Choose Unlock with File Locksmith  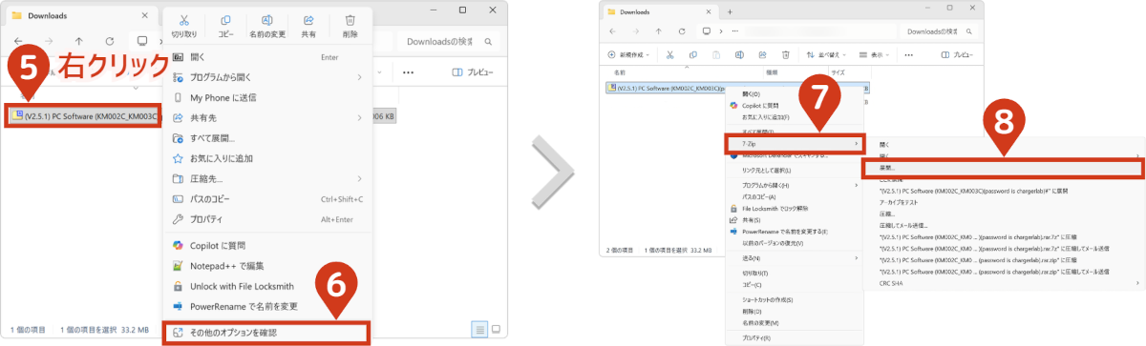266,286
